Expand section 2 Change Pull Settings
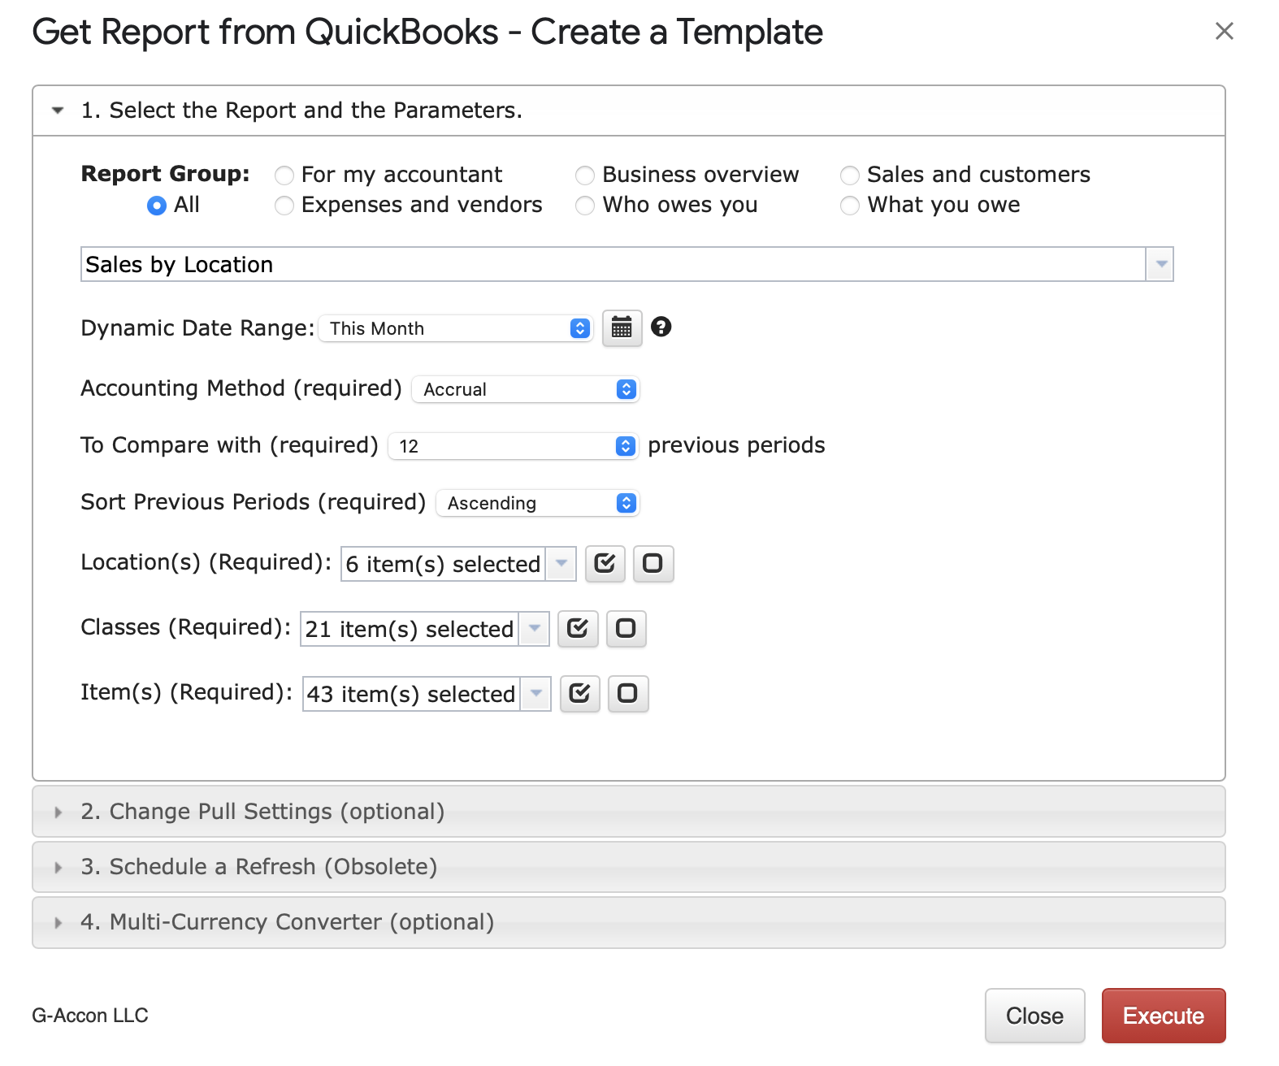The image size is (1279, 1066). (628, 812)
